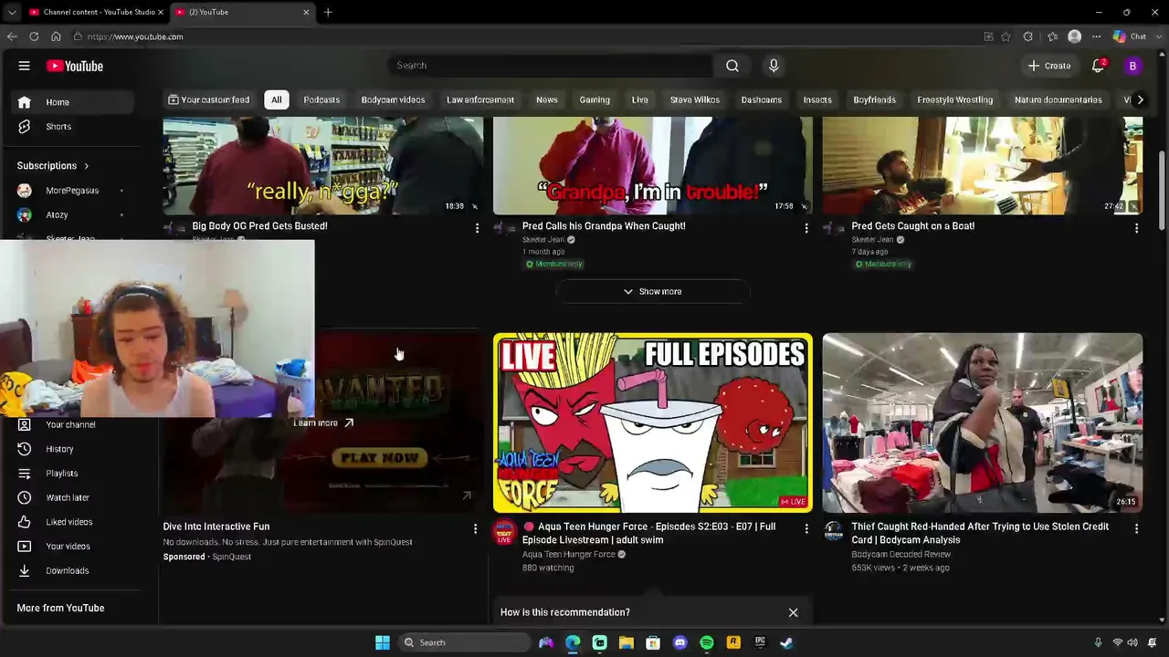Select the Podcasts filter chip
Viewport: 1169px width, 657px height.
[321, 99]
